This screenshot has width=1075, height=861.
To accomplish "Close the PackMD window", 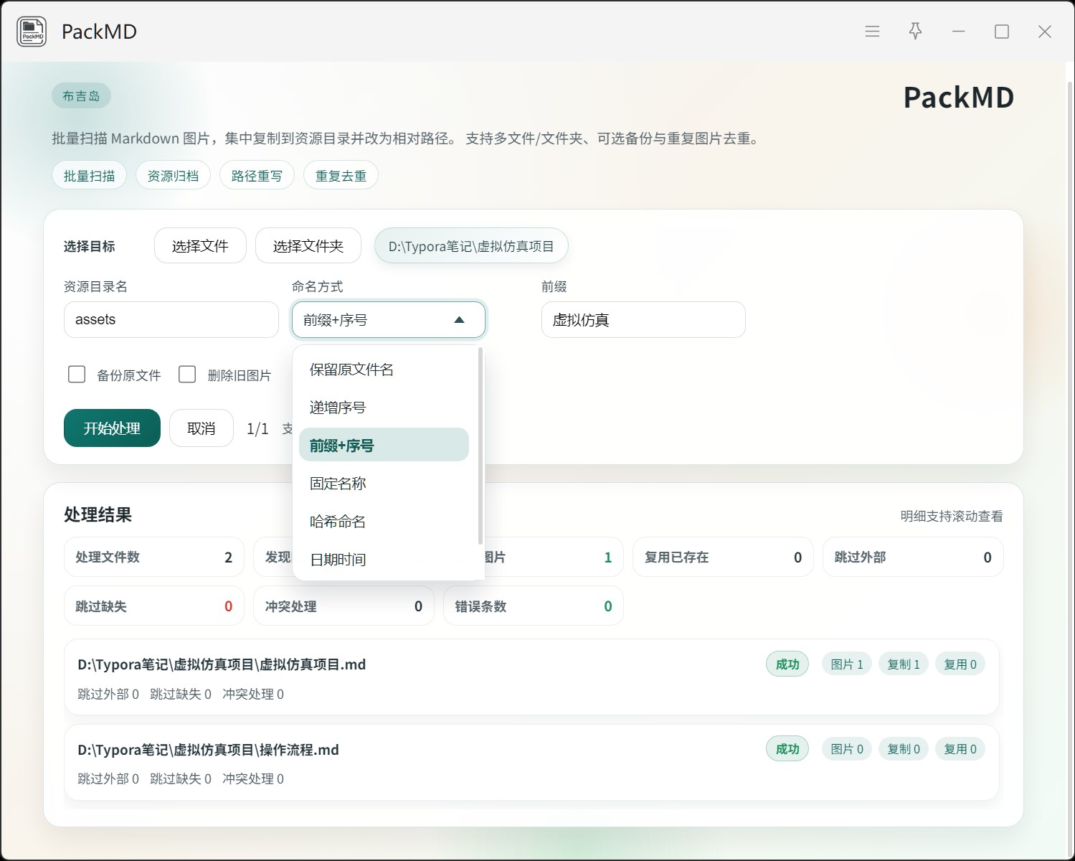I will pos(1045,32).
